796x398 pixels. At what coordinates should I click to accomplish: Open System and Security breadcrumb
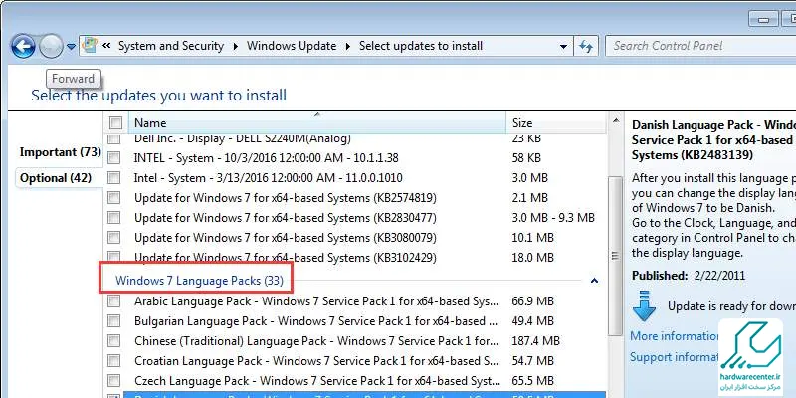[x=171, y=46]
